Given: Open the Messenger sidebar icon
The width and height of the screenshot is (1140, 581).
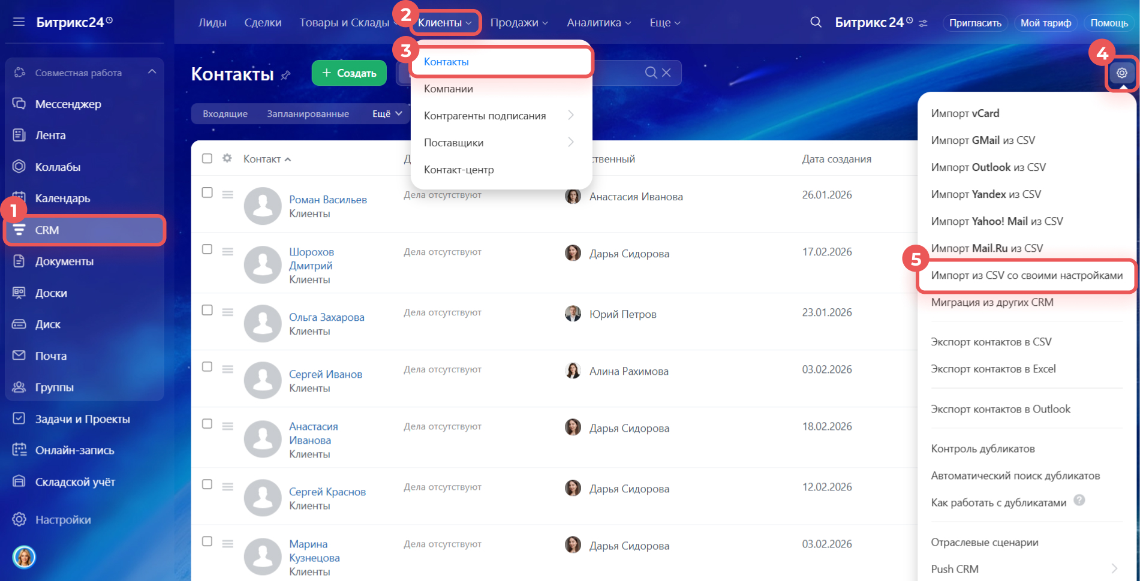Looking at the screenshot, I should [19, 104].
